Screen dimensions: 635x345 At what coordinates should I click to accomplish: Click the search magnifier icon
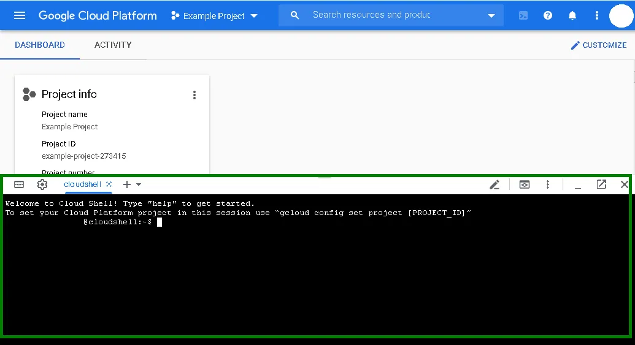(295, 15)
